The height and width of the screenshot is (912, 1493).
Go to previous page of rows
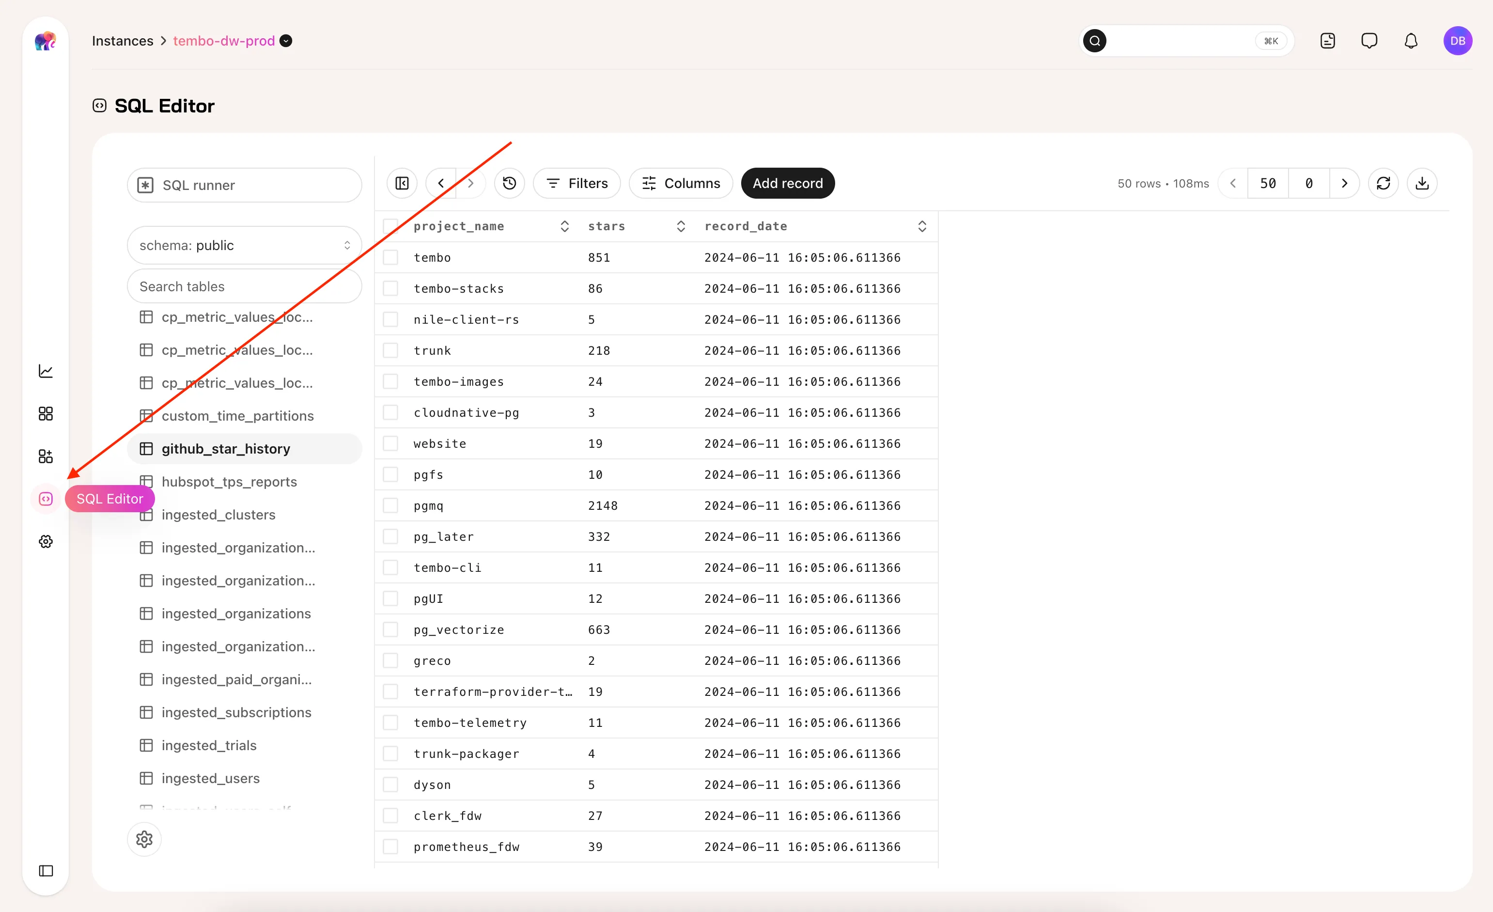[1233, 183]
